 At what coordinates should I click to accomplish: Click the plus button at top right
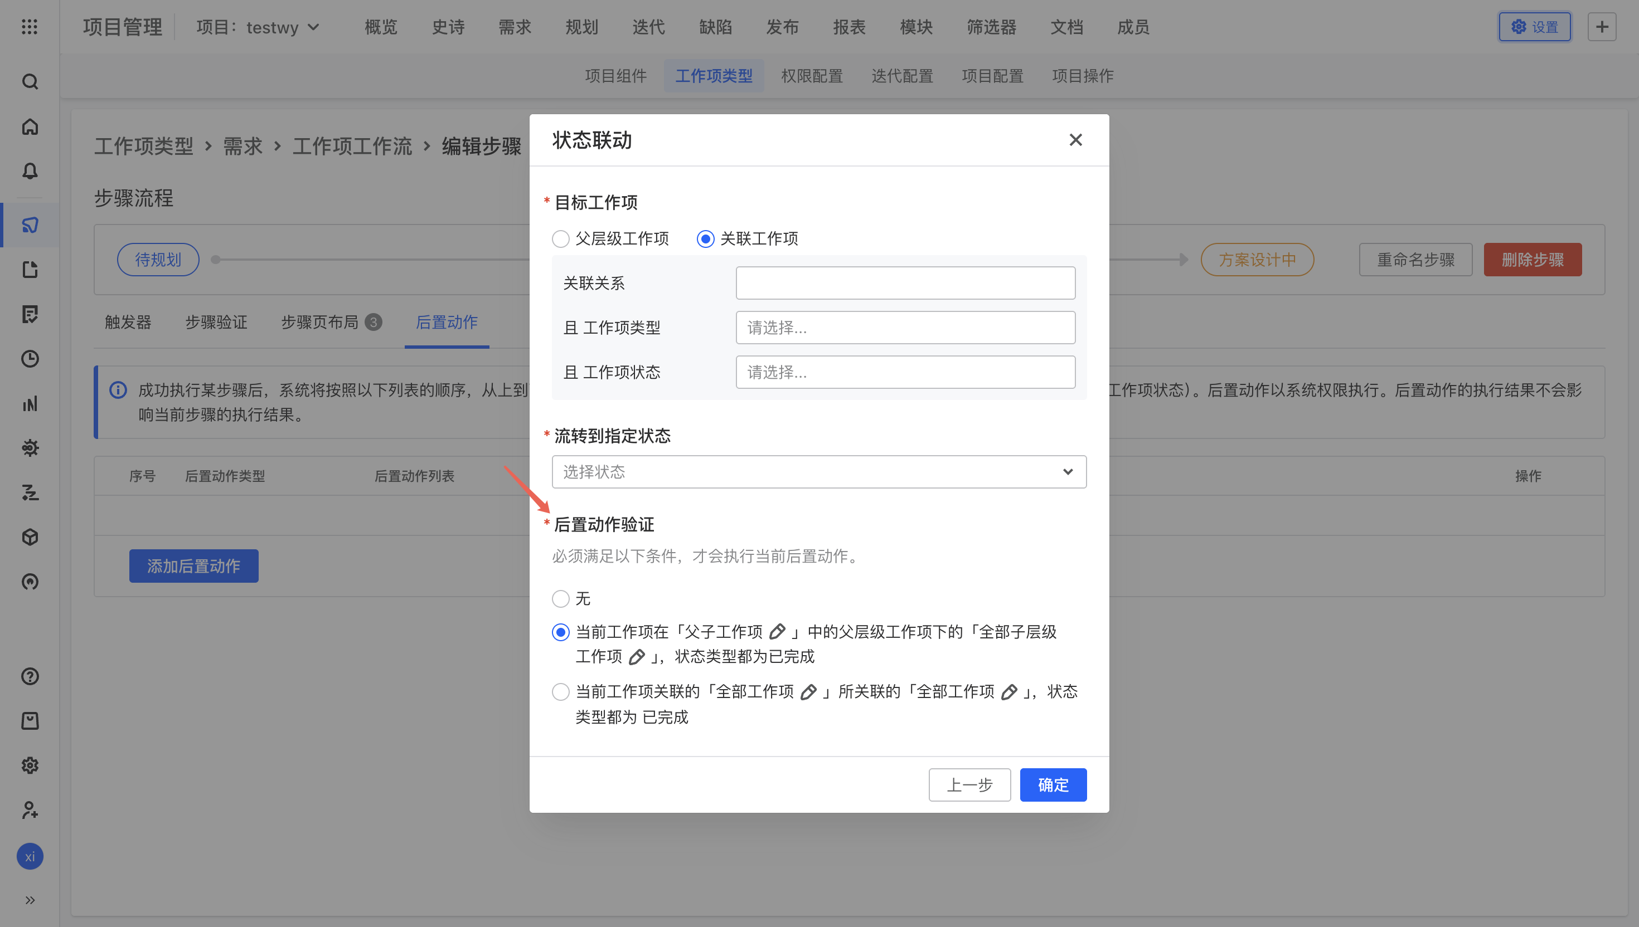tap(1602, 27)
